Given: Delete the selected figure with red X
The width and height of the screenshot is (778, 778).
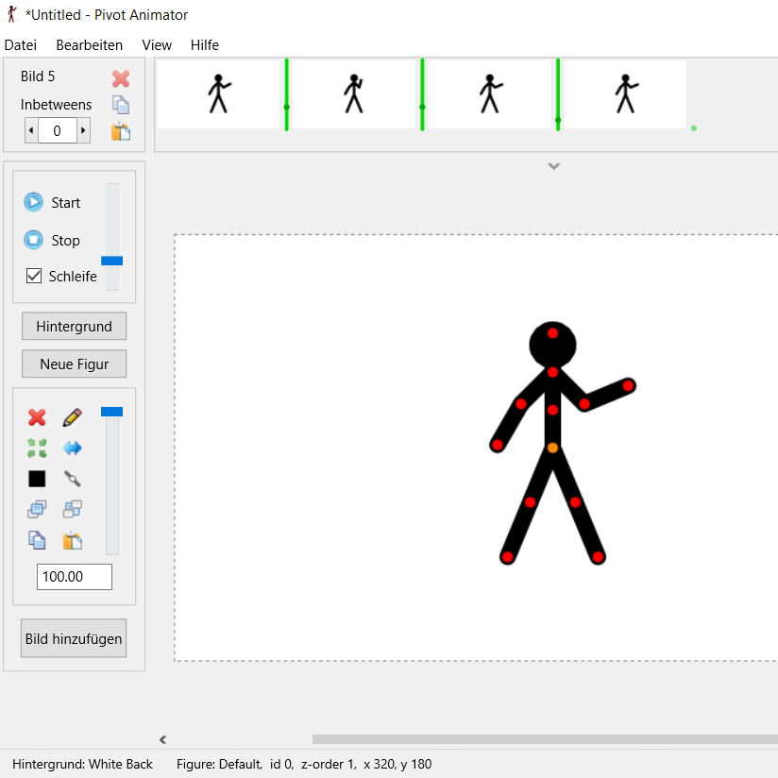Looking at the screenshot, I should tap(37, 417).
